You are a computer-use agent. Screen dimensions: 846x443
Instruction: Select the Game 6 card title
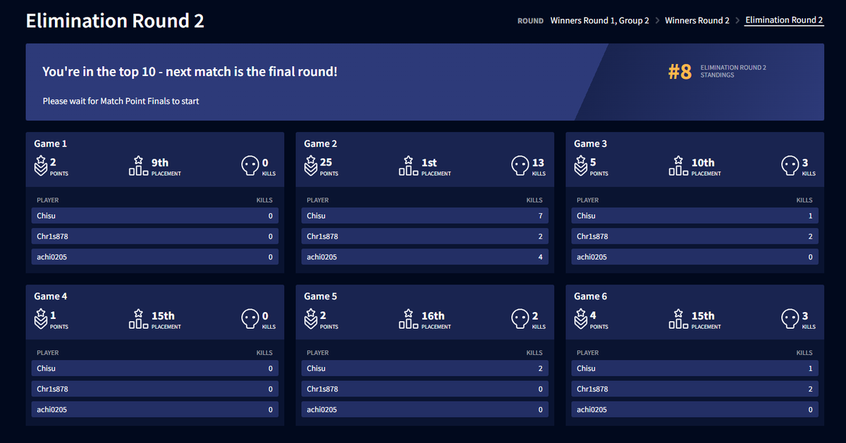[x=591, y=297]
